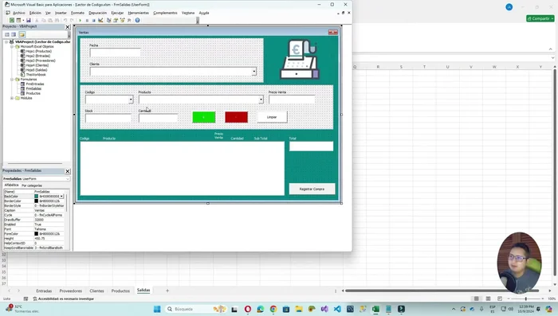Click the green plus button on form
The image size is (558, 316).
click(x=204, y=117)
